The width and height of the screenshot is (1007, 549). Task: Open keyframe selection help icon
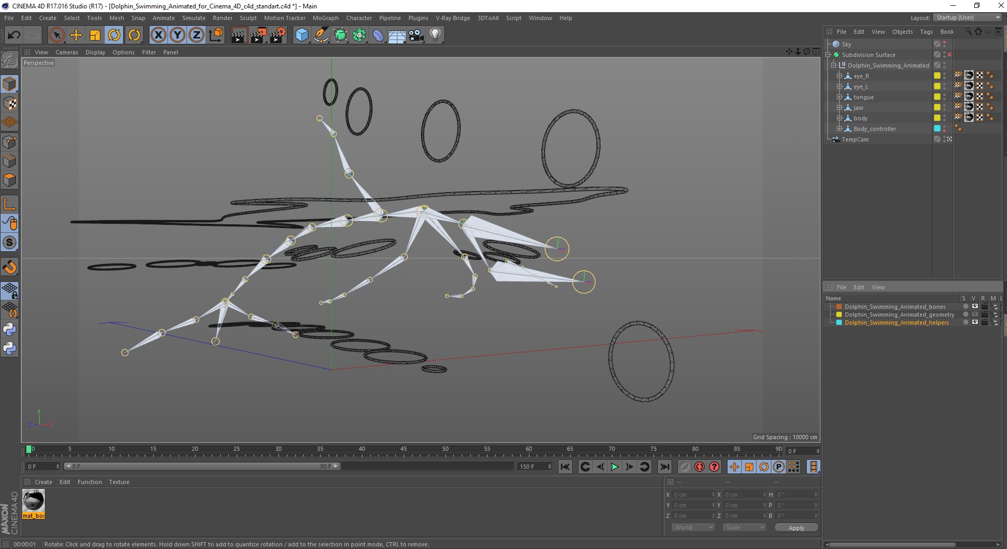714,467
